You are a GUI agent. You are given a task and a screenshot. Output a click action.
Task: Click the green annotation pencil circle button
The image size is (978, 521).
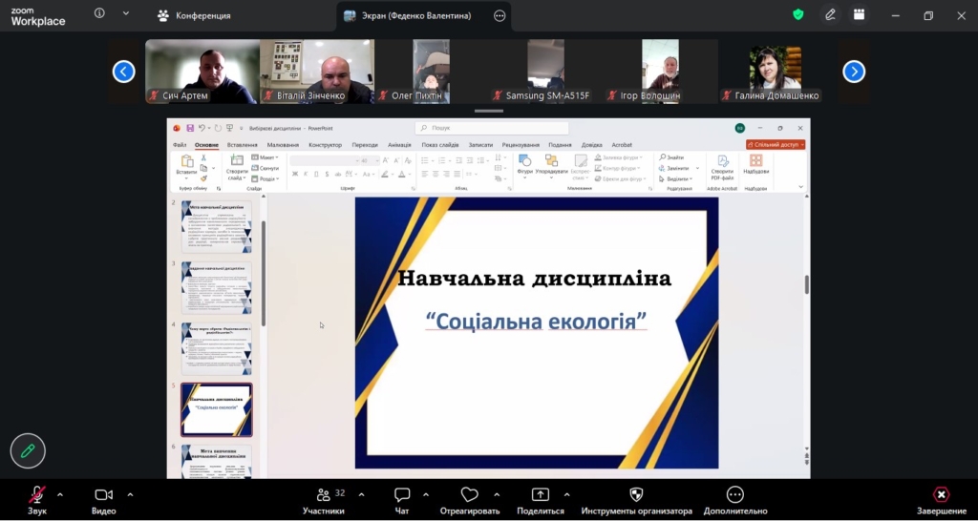pos(28,450)
